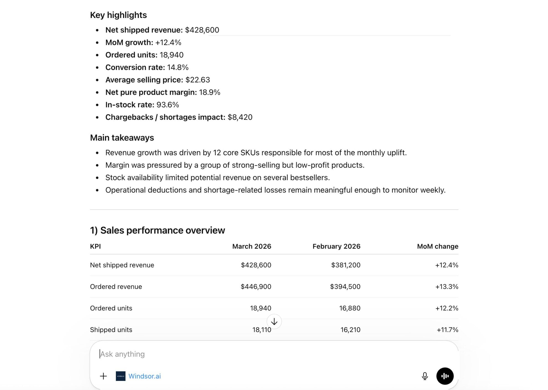548x390 pixels.
Task: Click the Main takeaways heading
Action: coord(122,138)
